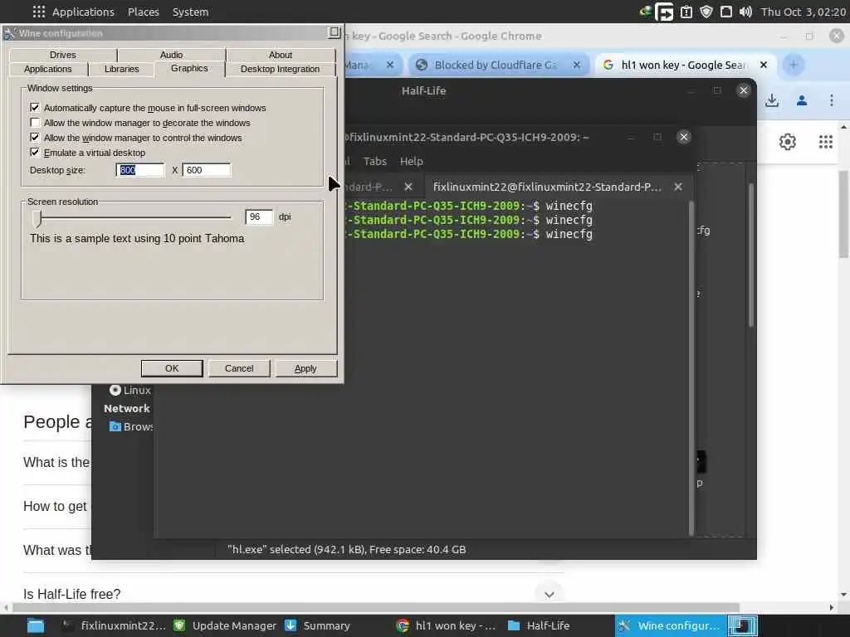Click the clipboard notification tray icon
This screenshot has height=637, width=850.
point(686,12)
